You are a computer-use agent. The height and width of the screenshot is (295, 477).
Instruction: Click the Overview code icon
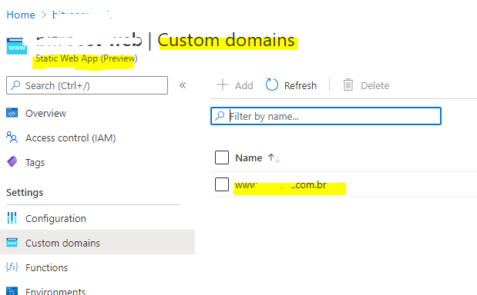[12, 113]
